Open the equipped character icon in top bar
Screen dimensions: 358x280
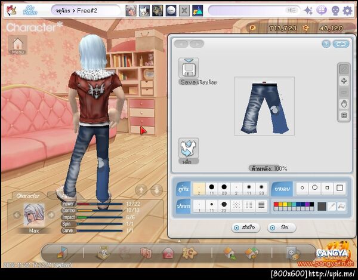coord(131,11)
